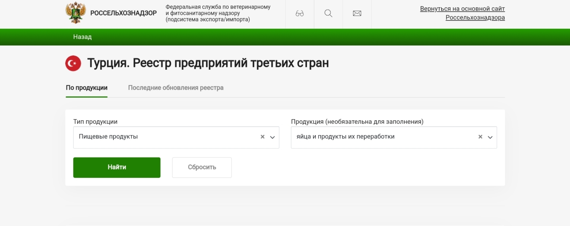Click 'Назад' in the green navigation bar

tap(82, 37)
